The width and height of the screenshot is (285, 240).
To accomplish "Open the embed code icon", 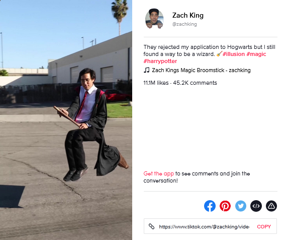I will [256, 206].
